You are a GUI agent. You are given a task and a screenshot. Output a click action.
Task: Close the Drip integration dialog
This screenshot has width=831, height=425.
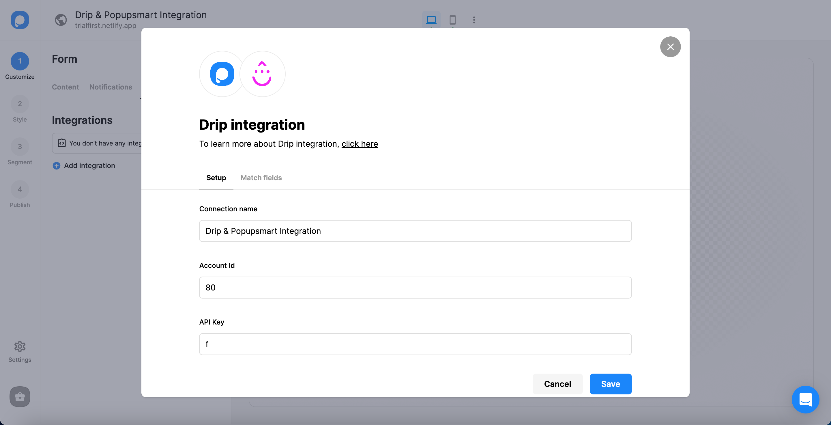click(x=670, y=47)
